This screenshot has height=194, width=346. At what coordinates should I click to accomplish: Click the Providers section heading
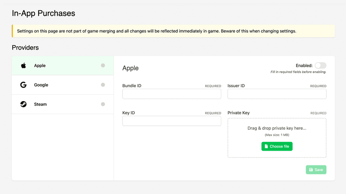[25, 48]
